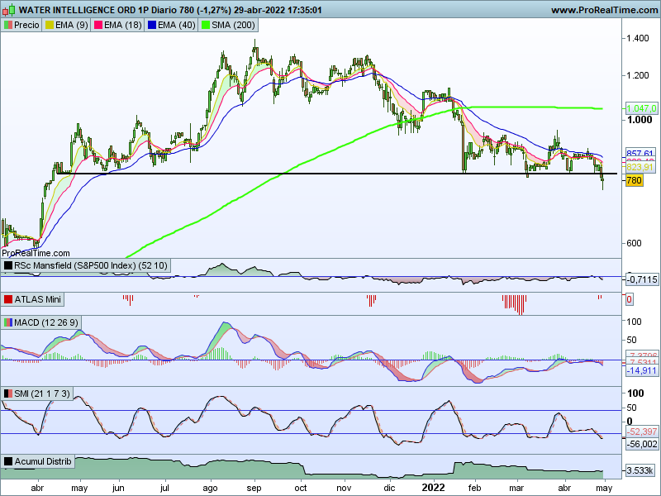This screenshot has width=661, height=496.
Task: Click the 3.533k Acumul Distrib value label
Action: (640, 470)
